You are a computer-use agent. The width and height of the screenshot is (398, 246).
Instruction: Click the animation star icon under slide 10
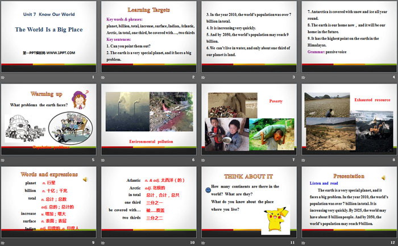point(103,243)
